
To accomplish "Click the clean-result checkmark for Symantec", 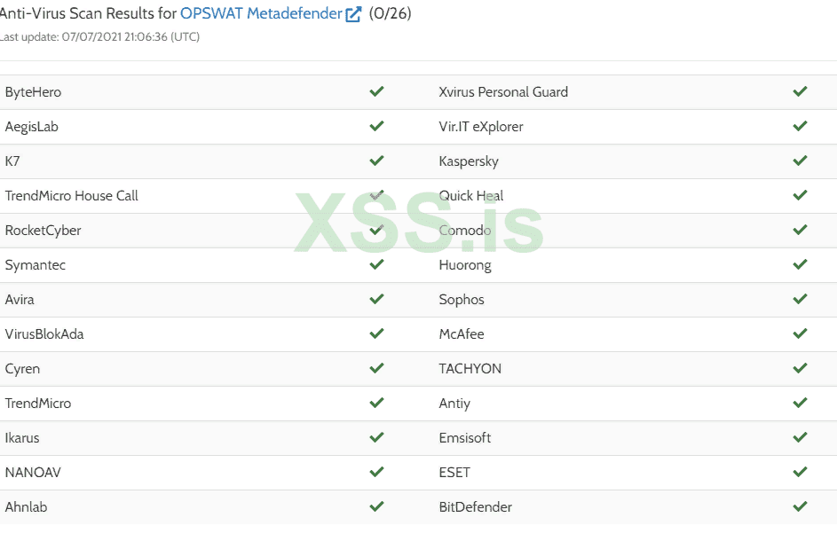I will tap(376, 264).
